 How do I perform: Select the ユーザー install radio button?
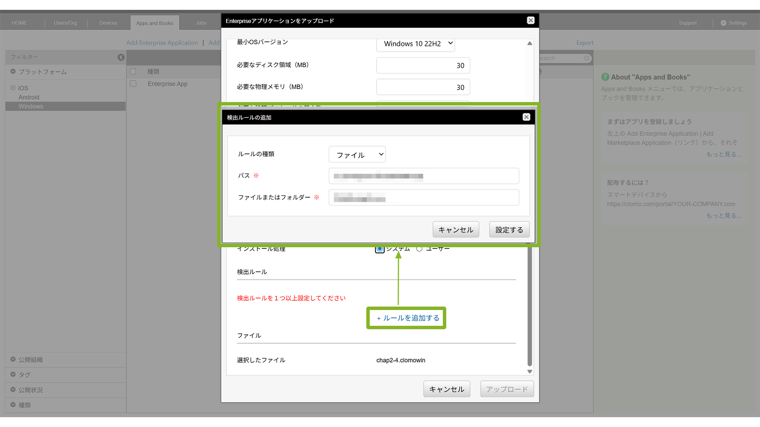[x=419, y=249]
